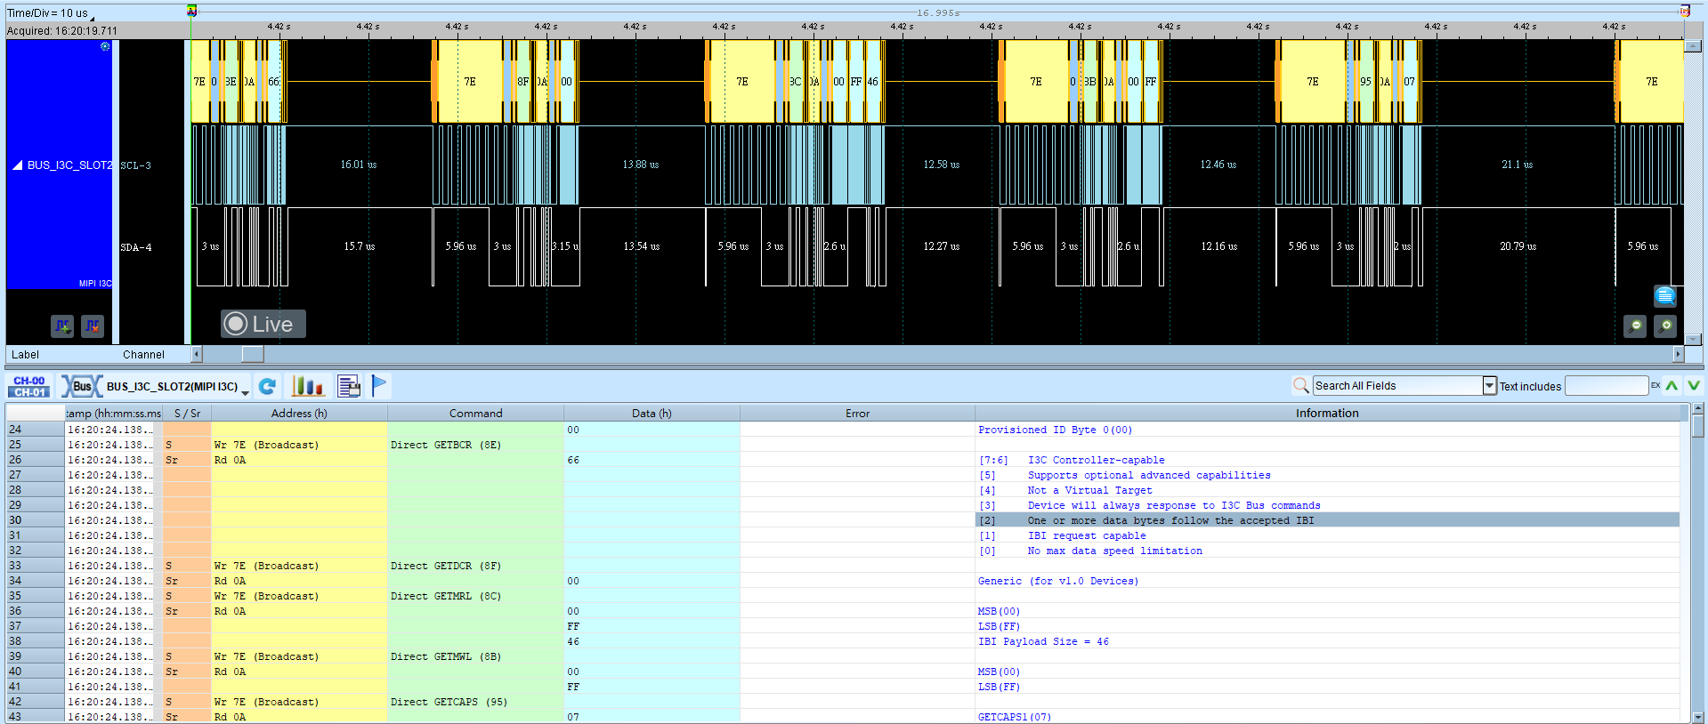Click the blue flag marker icon
1708x724 pixels.
click(x=379, y=385)
